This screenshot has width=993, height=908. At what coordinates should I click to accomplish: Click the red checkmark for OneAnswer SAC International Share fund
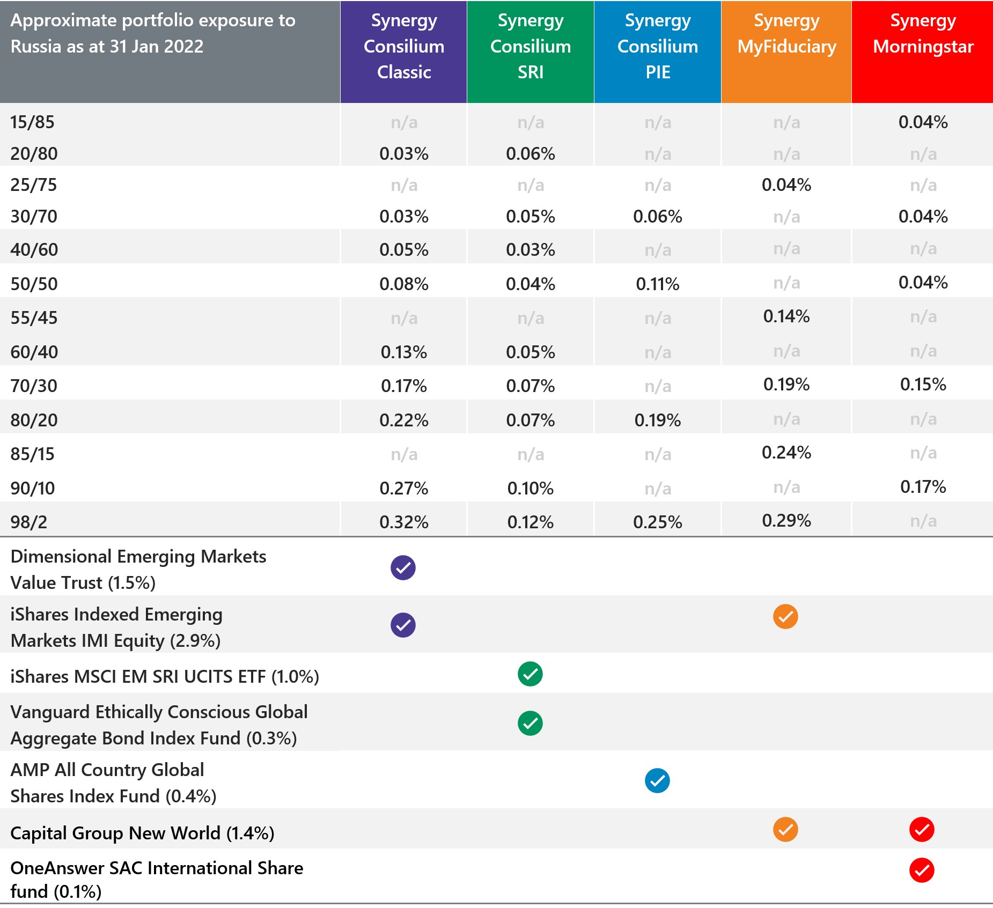coord(922,870)
